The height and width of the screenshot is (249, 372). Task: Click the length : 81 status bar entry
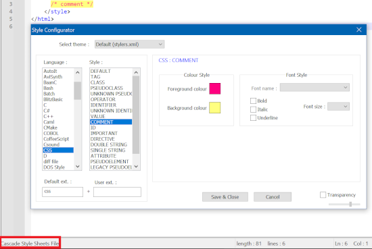point(249,244)
